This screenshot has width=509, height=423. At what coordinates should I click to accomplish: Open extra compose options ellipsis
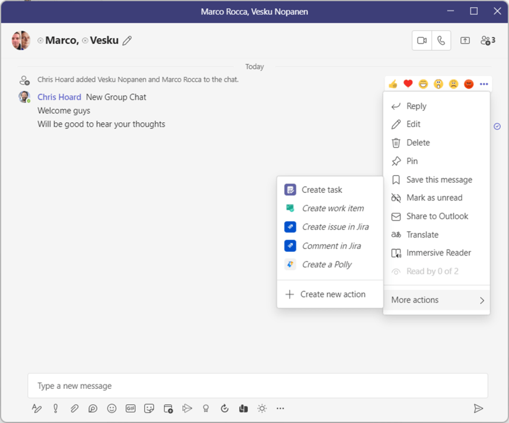click(x=280, y=408)
